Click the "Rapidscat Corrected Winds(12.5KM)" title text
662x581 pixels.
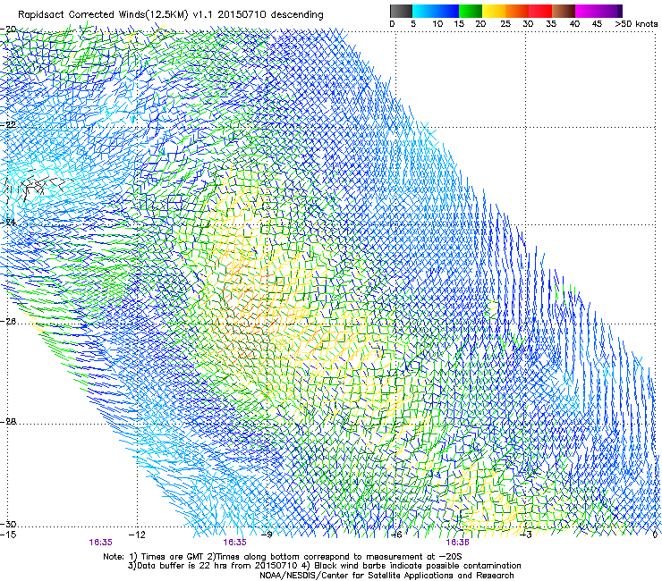104,15
